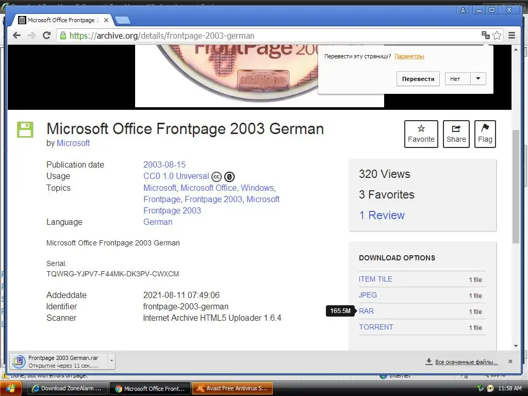Go back with the browser back arrow
This screenshot has height=396, width=528.
(16, 36)
